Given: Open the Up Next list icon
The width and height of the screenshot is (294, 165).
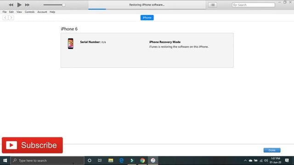Looking at the screenshot, I should 213,5.
